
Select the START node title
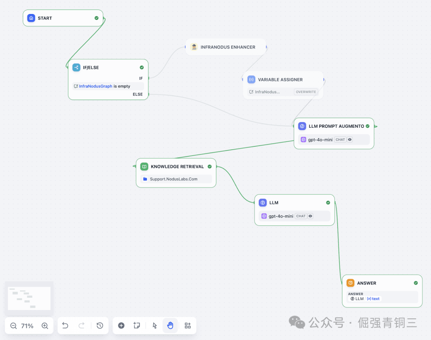[45, 18]
